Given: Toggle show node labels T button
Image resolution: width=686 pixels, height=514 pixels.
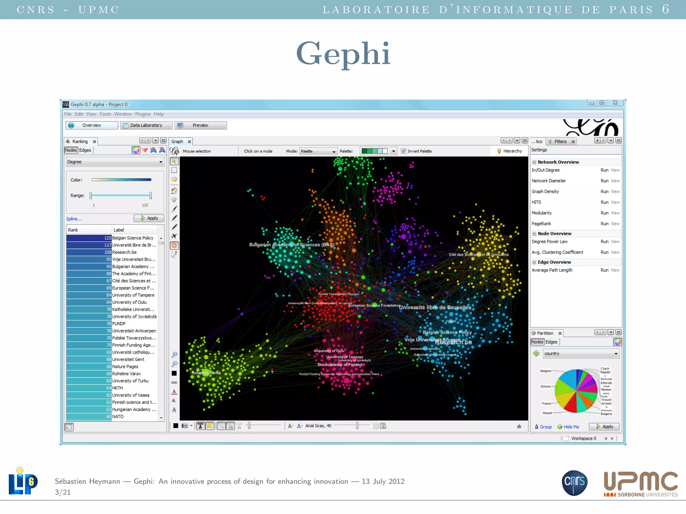Looking at the screenshot, I should pyautogui.click(x=200, y=426).
